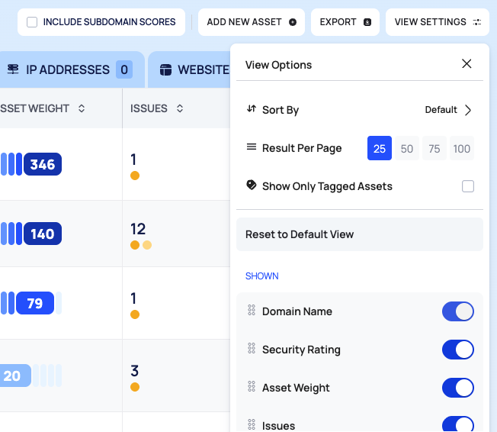Click issue count 1 in 346 row
The width and height of the screenshot is (497, 432).
pyautogui.click(x=133, y=160)
